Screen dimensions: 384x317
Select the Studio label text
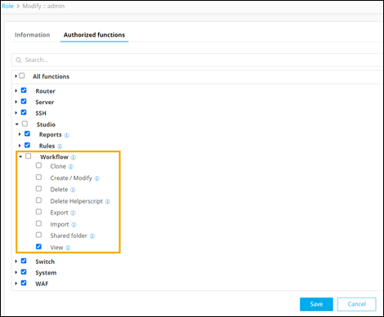point(46,125)
